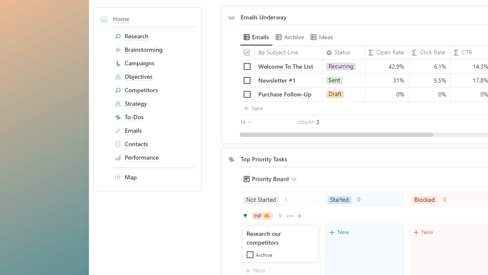Click the horizontal scrollbar under the email table
Image resolution: width=488 pixels, height=275 pixels.
(337, 134)
